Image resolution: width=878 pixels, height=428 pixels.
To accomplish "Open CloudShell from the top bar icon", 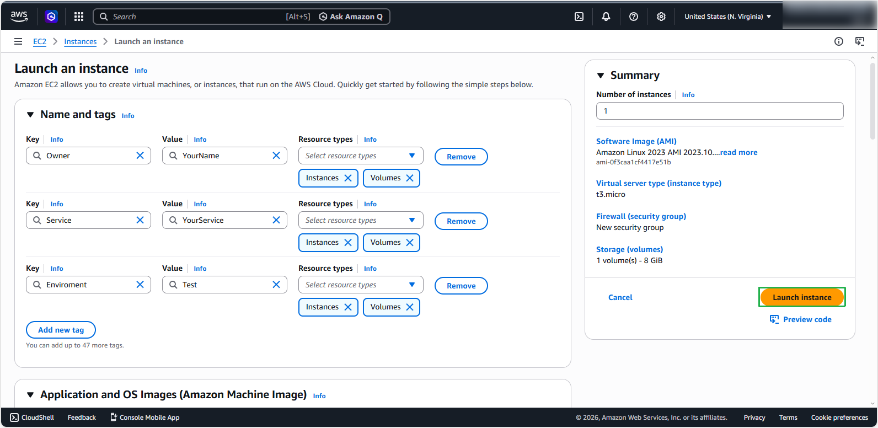I will click(x=579, y=17).
